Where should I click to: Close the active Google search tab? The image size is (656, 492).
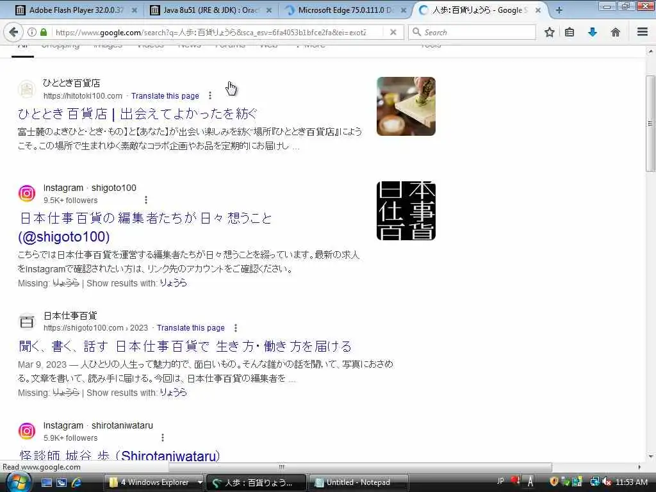538,10
